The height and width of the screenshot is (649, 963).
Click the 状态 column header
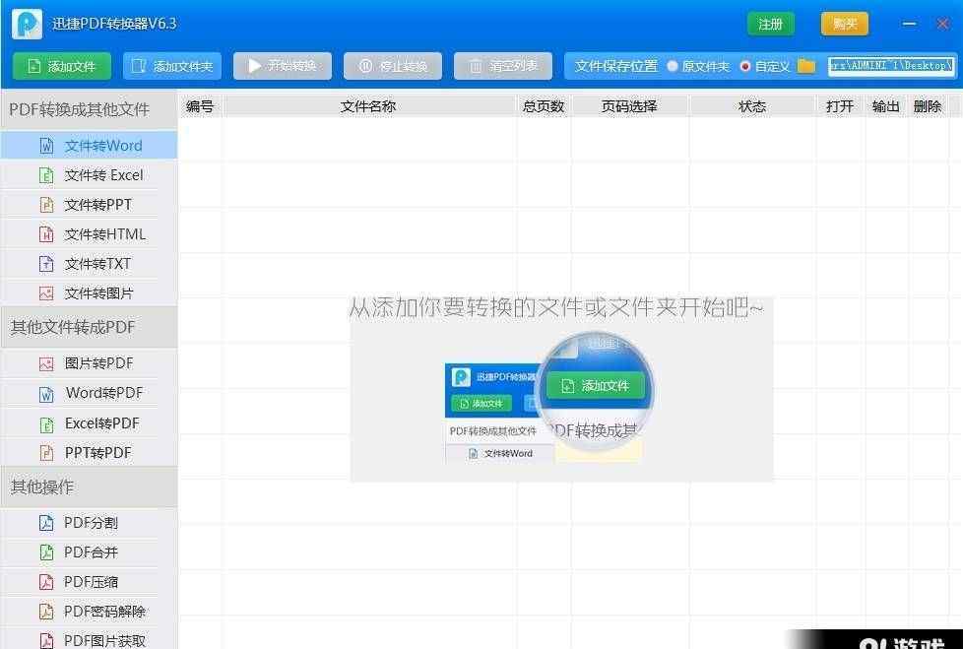pyautogui.click(x=752, y=106)
